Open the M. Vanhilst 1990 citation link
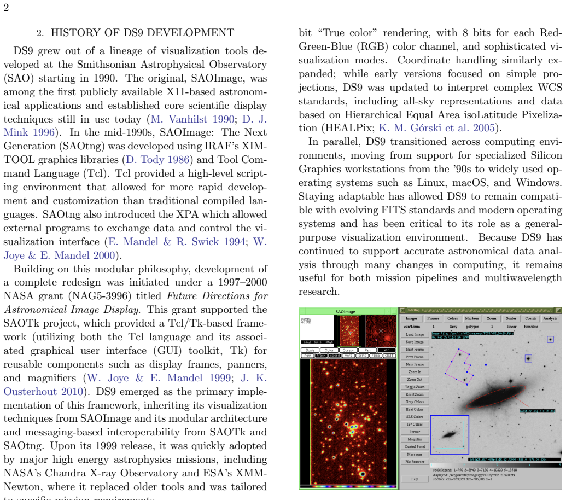 click(192, 119)
